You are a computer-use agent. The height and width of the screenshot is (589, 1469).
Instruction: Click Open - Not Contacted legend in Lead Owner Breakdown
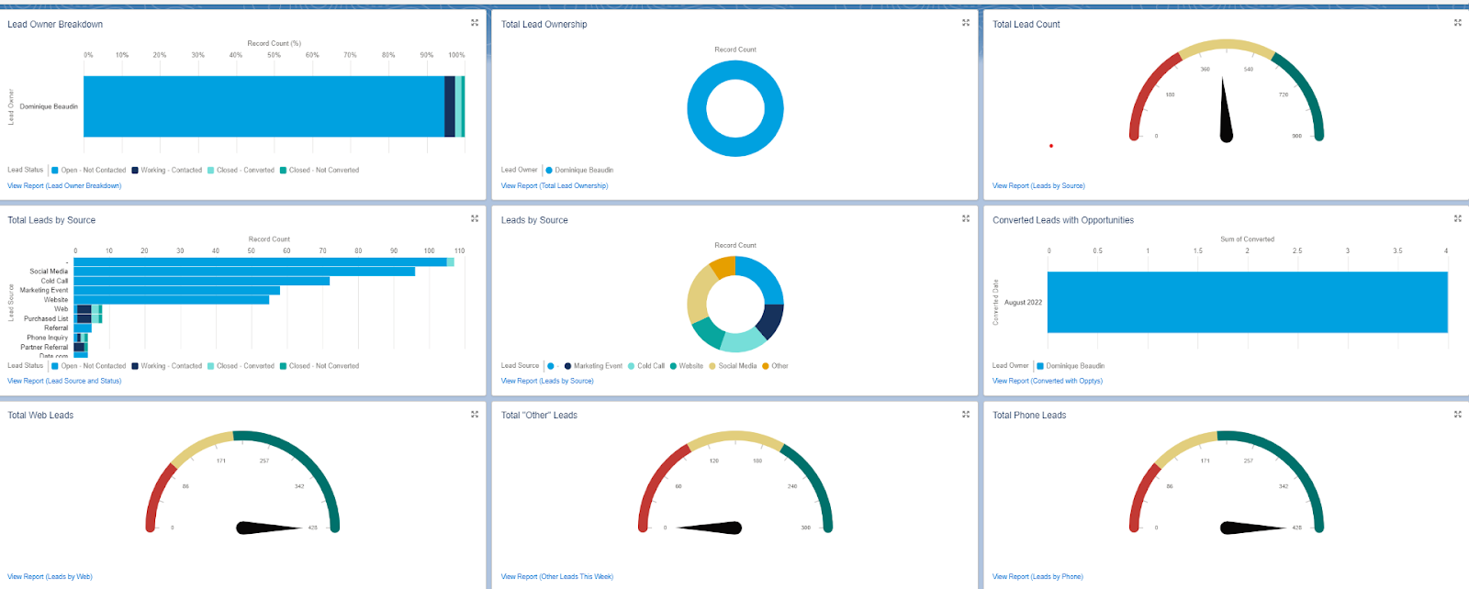[x=89, y=170]
